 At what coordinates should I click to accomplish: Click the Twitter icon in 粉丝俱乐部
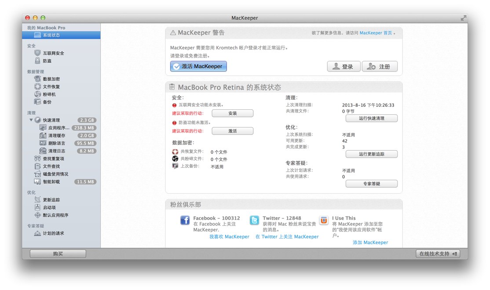[x=254, y=220]
